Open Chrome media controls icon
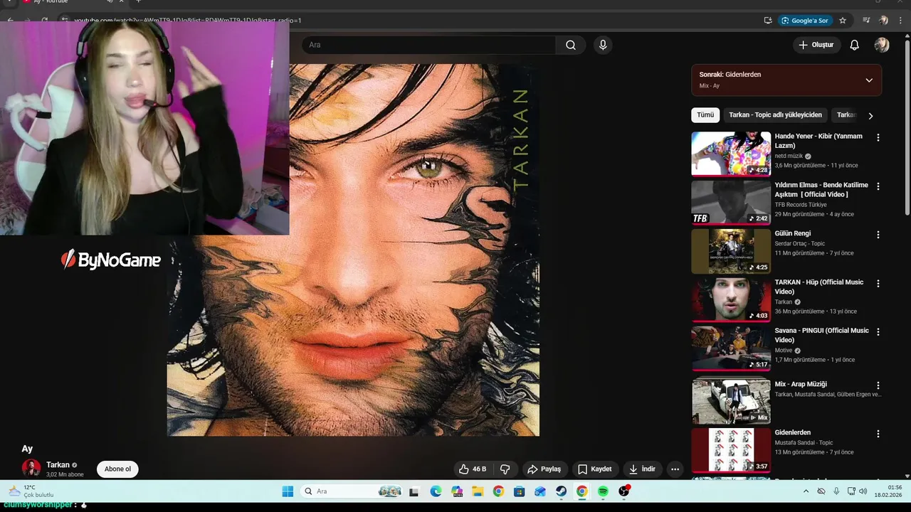This screenshot has width=911, height=512. [x=866, y=21]
